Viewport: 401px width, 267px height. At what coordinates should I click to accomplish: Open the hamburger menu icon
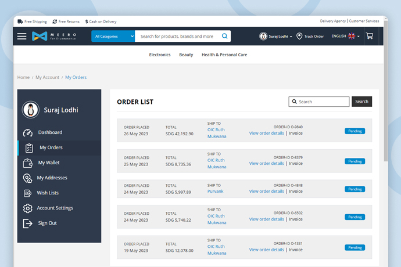(x=22, y=36)
